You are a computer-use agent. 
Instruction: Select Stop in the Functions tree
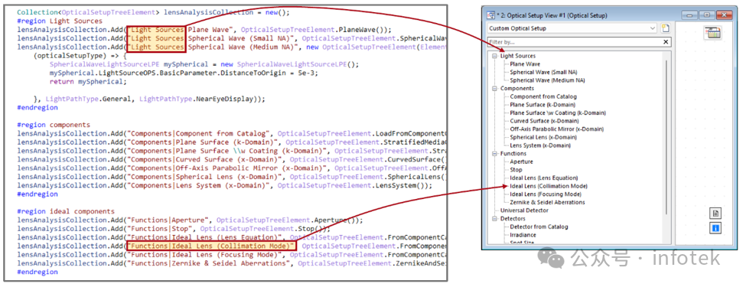pos(516,170)
